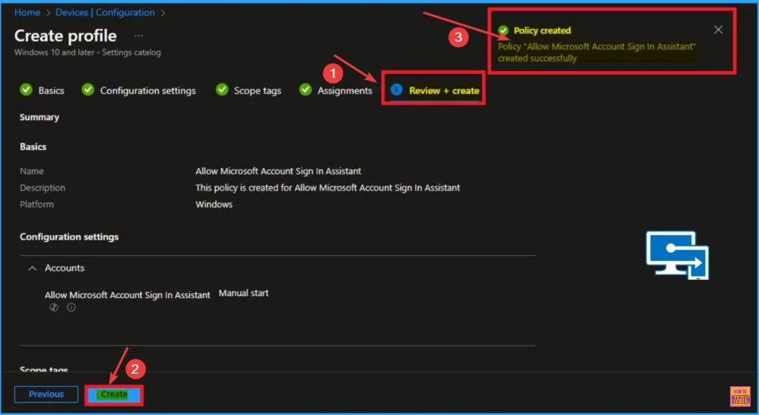Click the Assignments green checkmark icon
Screen dimensions: 759x415
[305, 90]
